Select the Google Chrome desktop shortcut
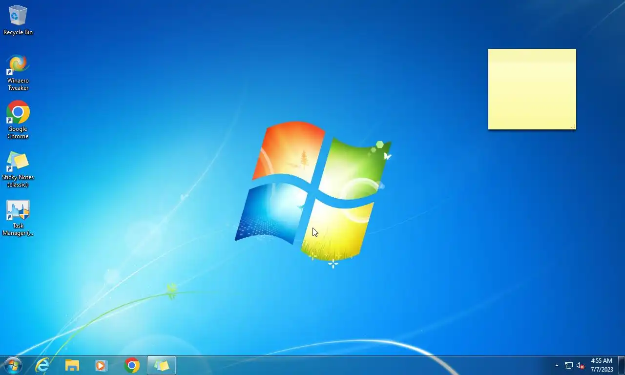Image resolution: width=625 pixels, height=375 pixels. 18,120
